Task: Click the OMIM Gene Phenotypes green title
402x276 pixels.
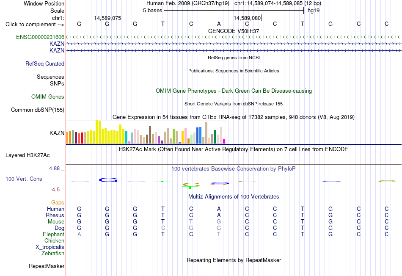Action: [234, 91]
